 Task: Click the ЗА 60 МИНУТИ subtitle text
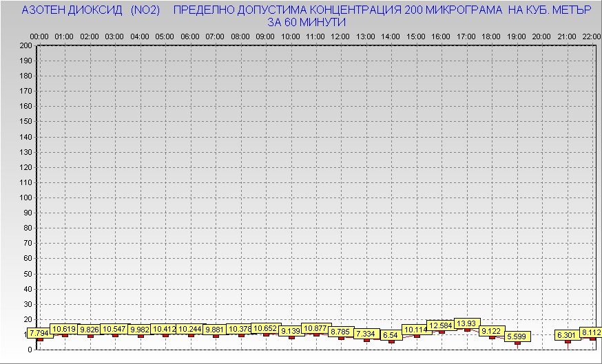[x=307, y=22]
